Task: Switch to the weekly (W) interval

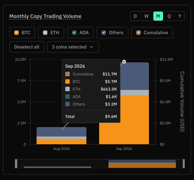Action: point(146,16)
